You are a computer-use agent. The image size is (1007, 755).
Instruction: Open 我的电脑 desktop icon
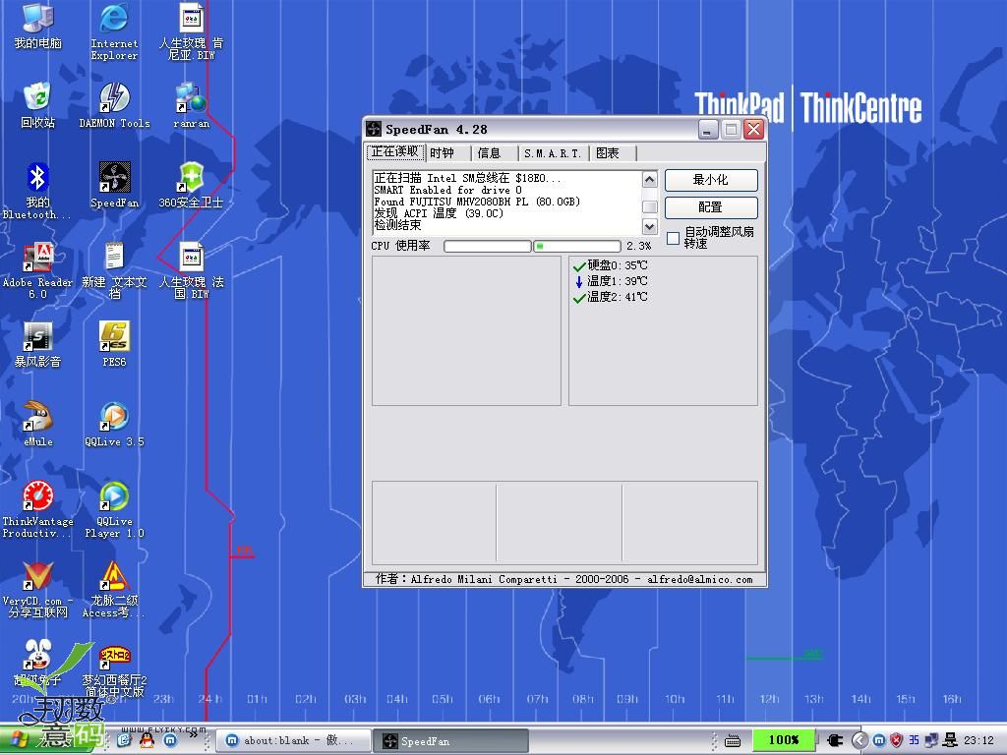click(38, 27)
